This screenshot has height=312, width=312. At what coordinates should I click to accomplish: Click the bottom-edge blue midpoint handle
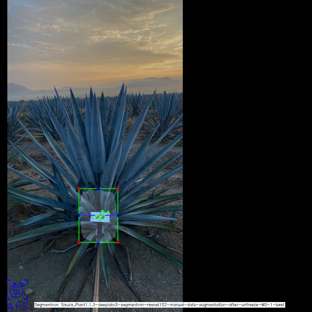98,242
